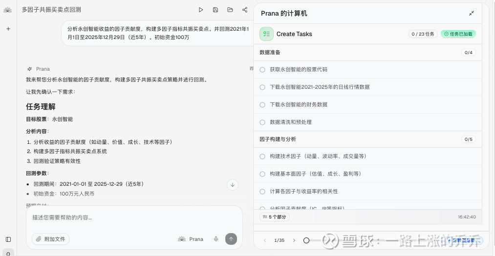Jump to latest with down arrow button
The width and height of the screenshot is (495, 256).
pyautogui.click(x=233, y=185)
